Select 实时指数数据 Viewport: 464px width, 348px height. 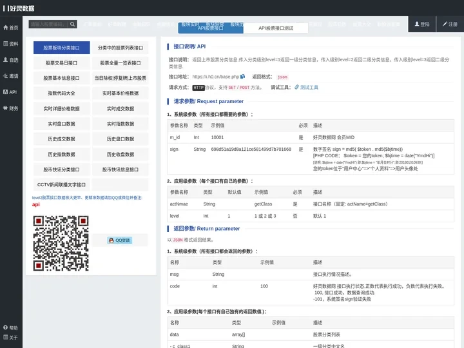pos(121,124)
